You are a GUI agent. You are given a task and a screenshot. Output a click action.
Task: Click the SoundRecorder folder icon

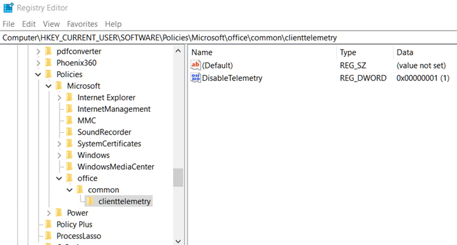tap(69, 132)
